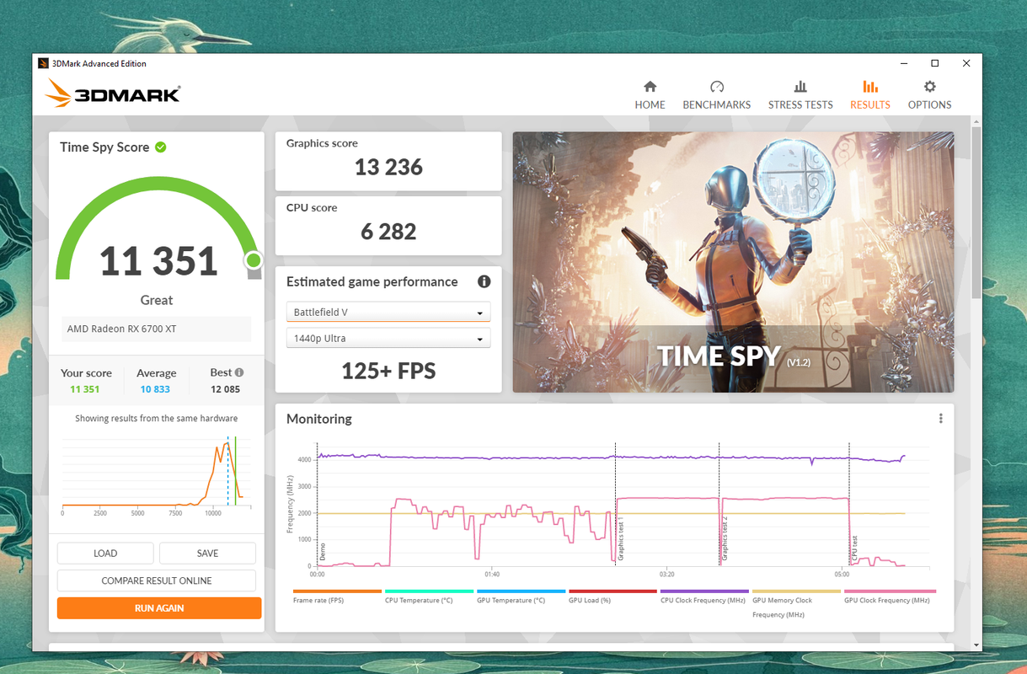Viewport: 1027px width, 674px height.
Task: Click the 125+ FPS estimate
Action: pos(388,371)
